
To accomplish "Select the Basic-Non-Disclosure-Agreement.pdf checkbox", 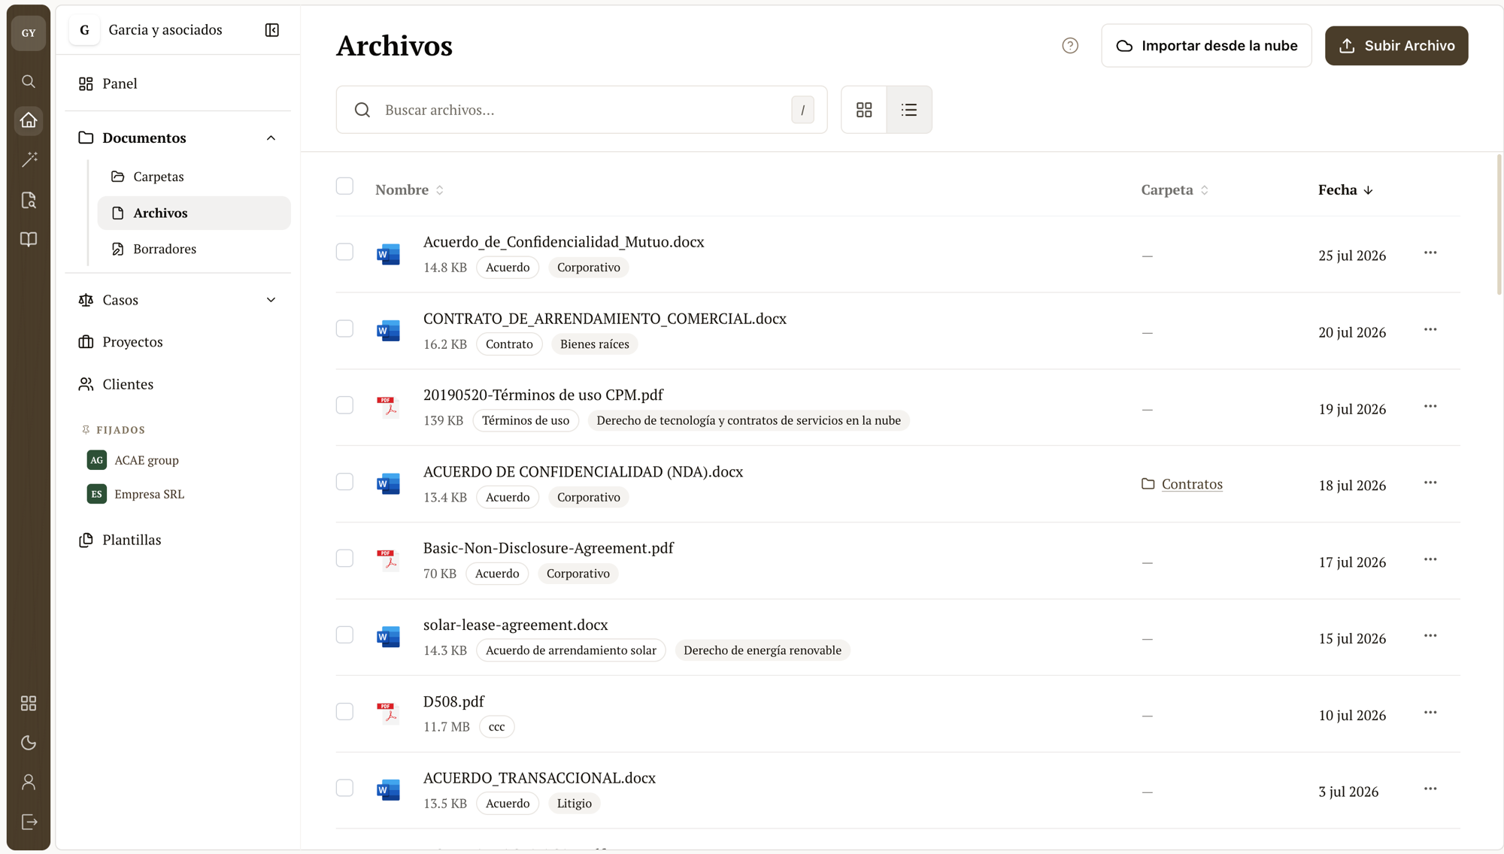I will coord(344,559).
